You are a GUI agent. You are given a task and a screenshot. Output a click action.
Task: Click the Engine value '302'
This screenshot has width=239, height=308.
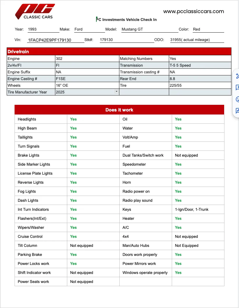(59, 59)
